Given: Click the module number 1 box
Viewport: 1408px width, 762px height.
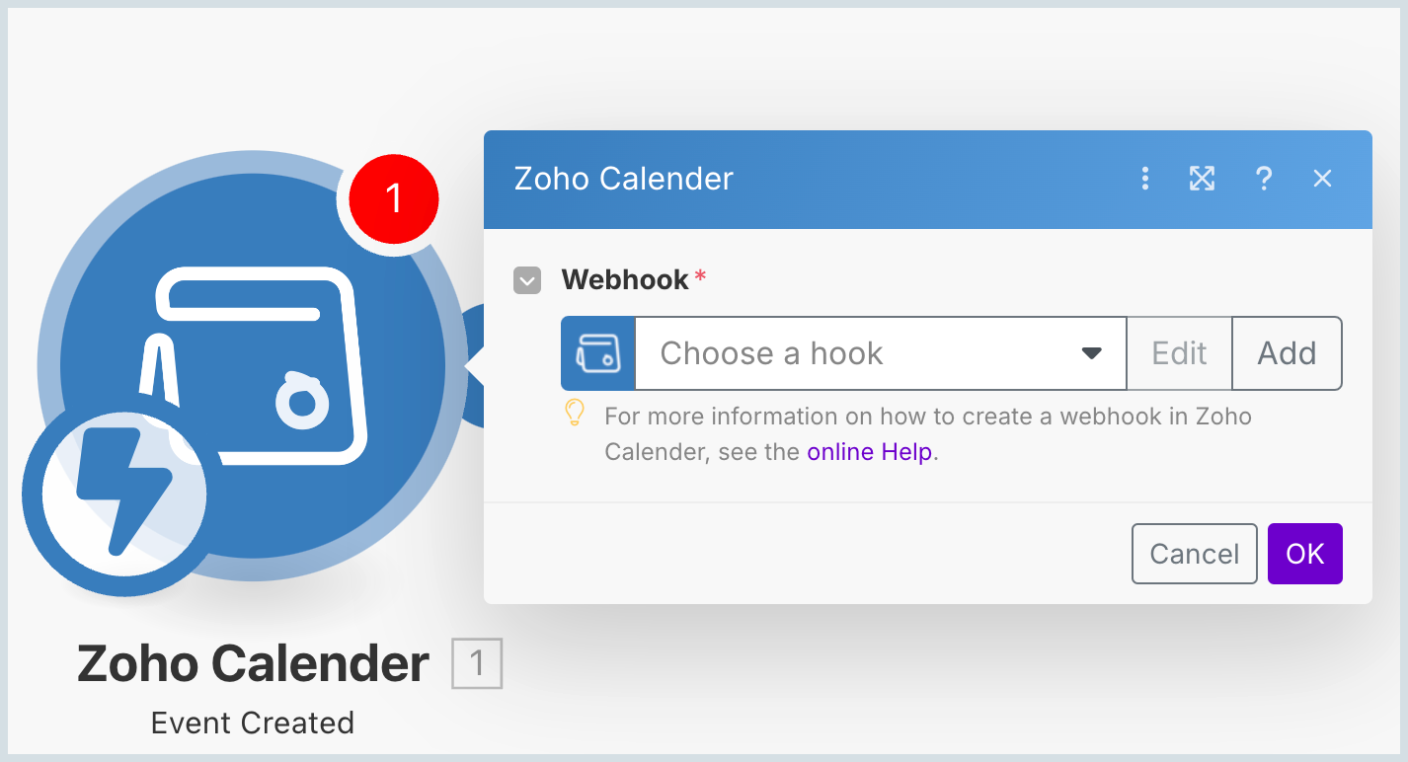Looking at the screenshot, I should click(477, 663).
